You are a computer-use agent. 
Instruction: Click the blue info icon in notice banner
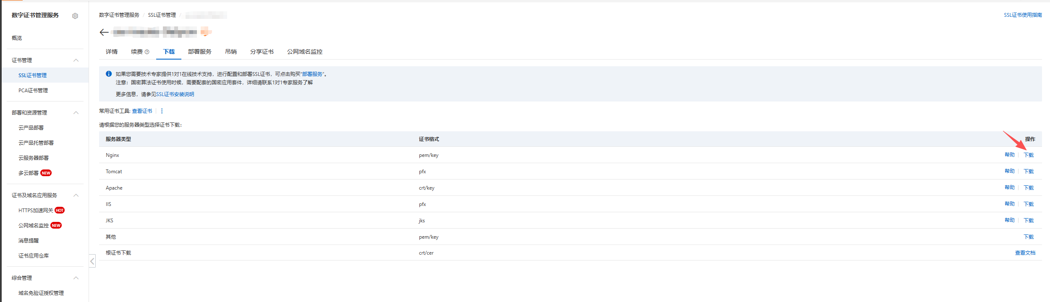pos(109,74)
